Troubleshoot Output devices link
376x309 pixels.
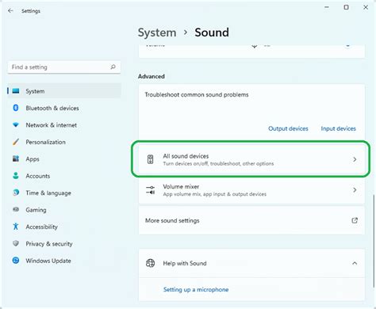pyautogui.click(x=288, y=128)
